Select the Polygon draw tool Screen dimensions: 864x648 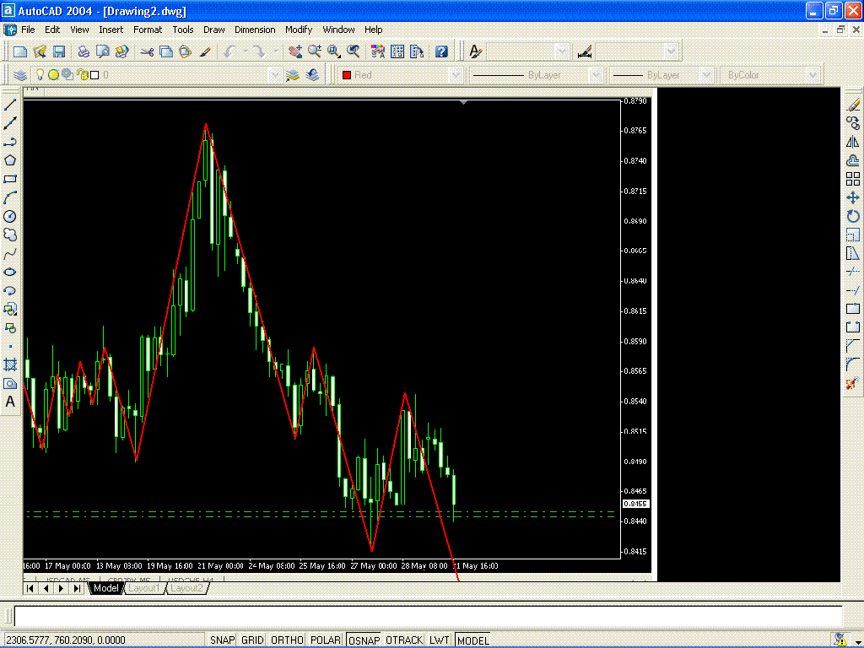click(11, 160)
